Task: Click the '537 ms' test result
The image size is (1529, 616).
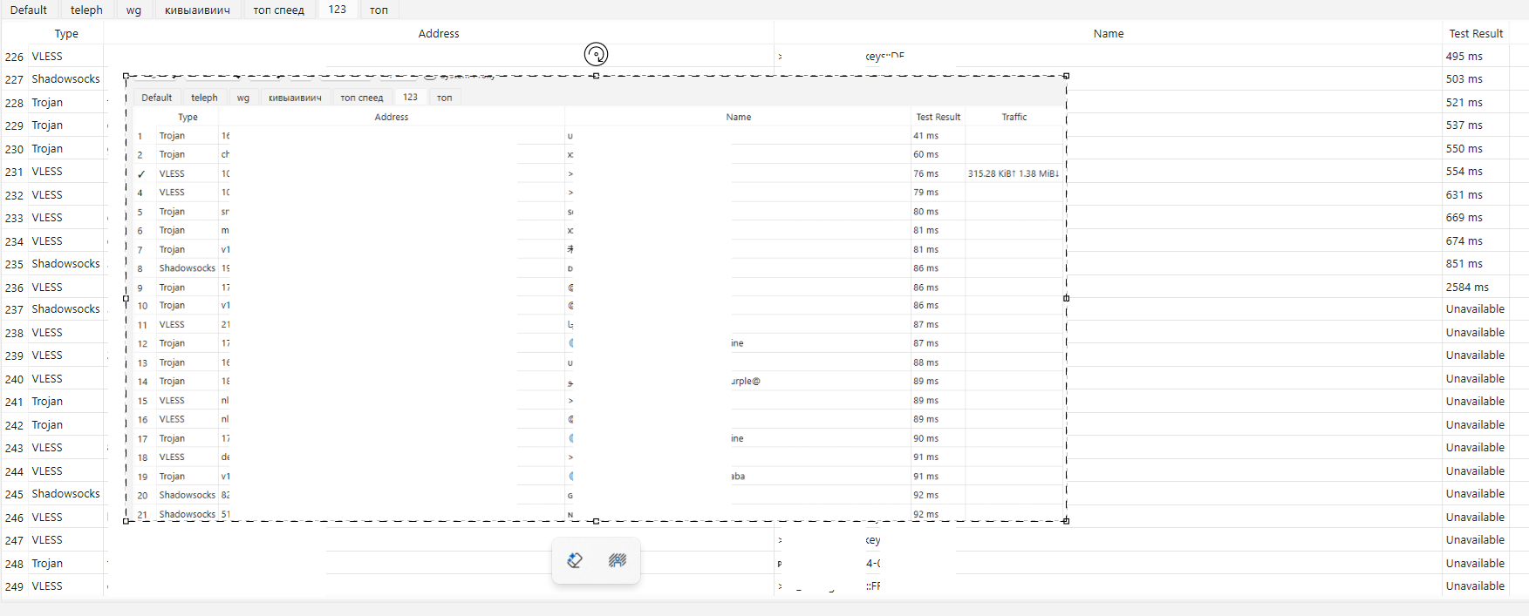Action: 1464,125
